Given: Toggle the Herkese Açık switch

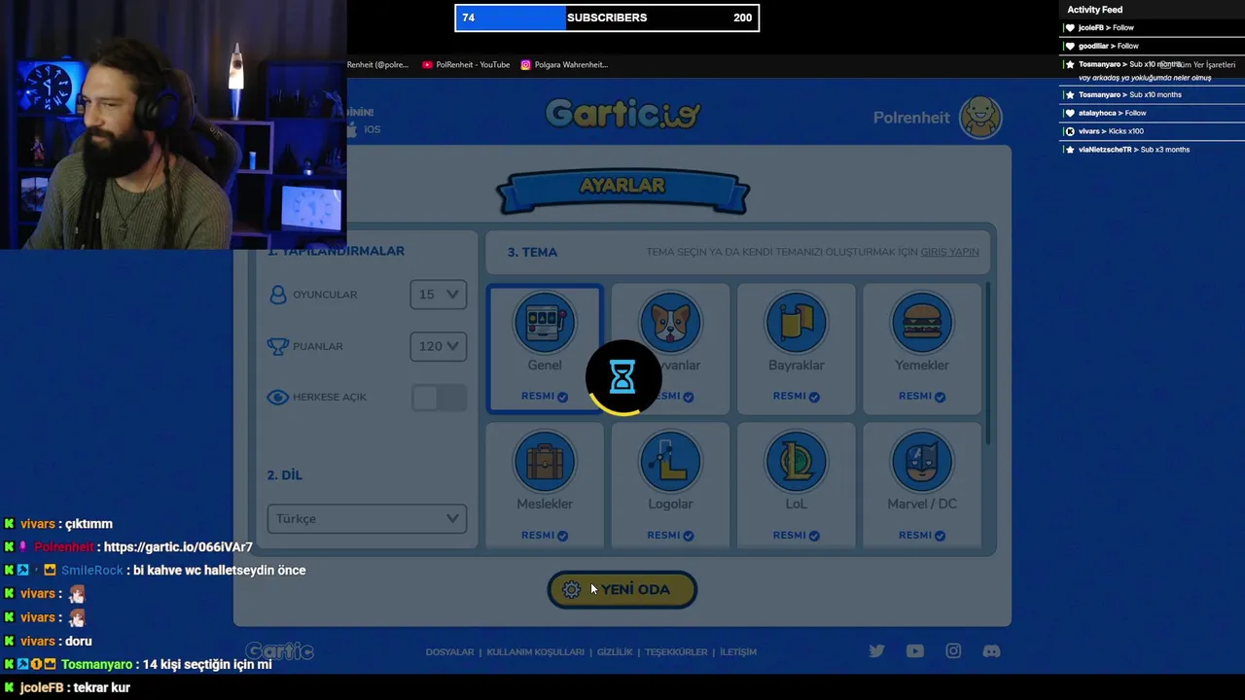Looking at the screenshot, I should (439, 397).
